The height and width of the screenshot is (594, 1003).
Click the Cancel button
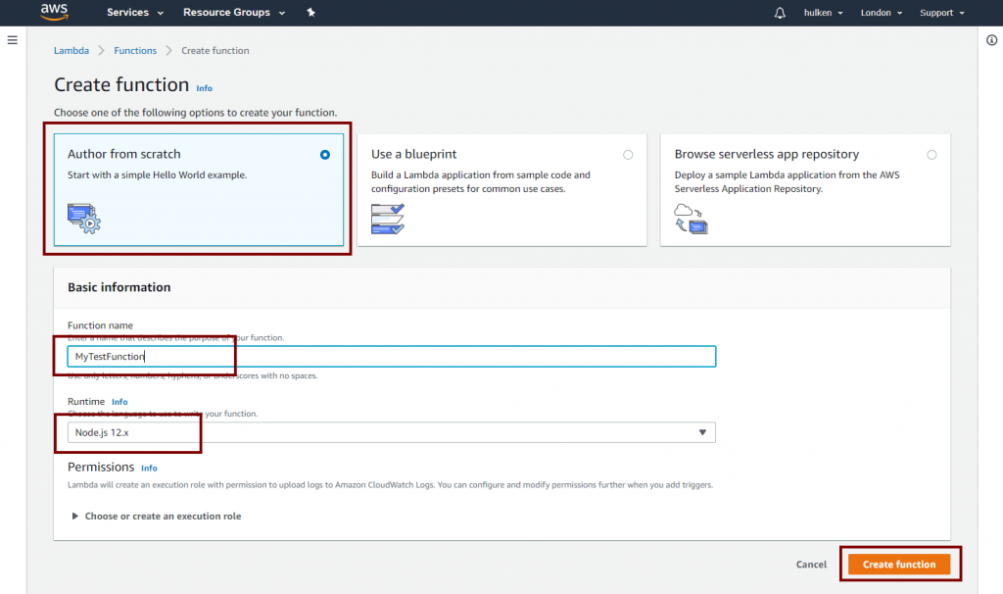[x=811, y=565]
